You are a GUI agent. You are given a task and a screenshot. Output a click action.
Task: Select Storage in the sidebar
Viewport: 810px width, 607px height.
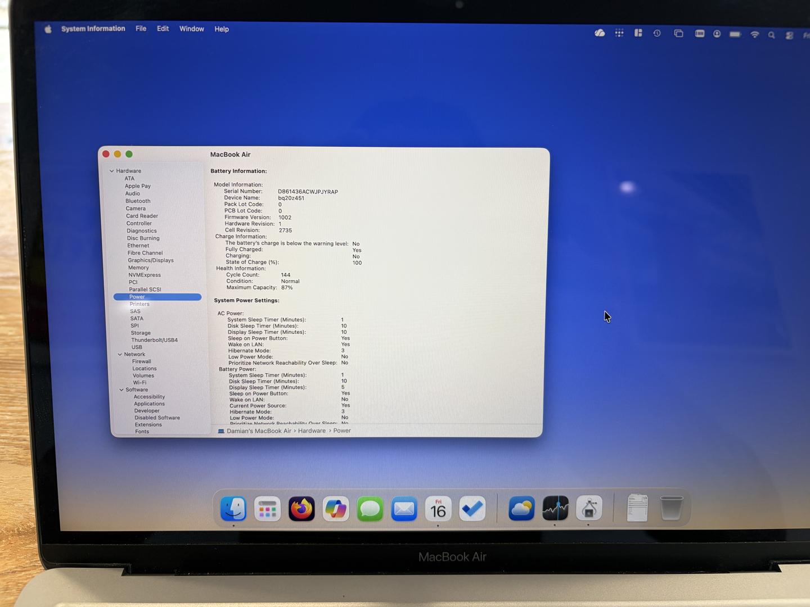[141, 333]
